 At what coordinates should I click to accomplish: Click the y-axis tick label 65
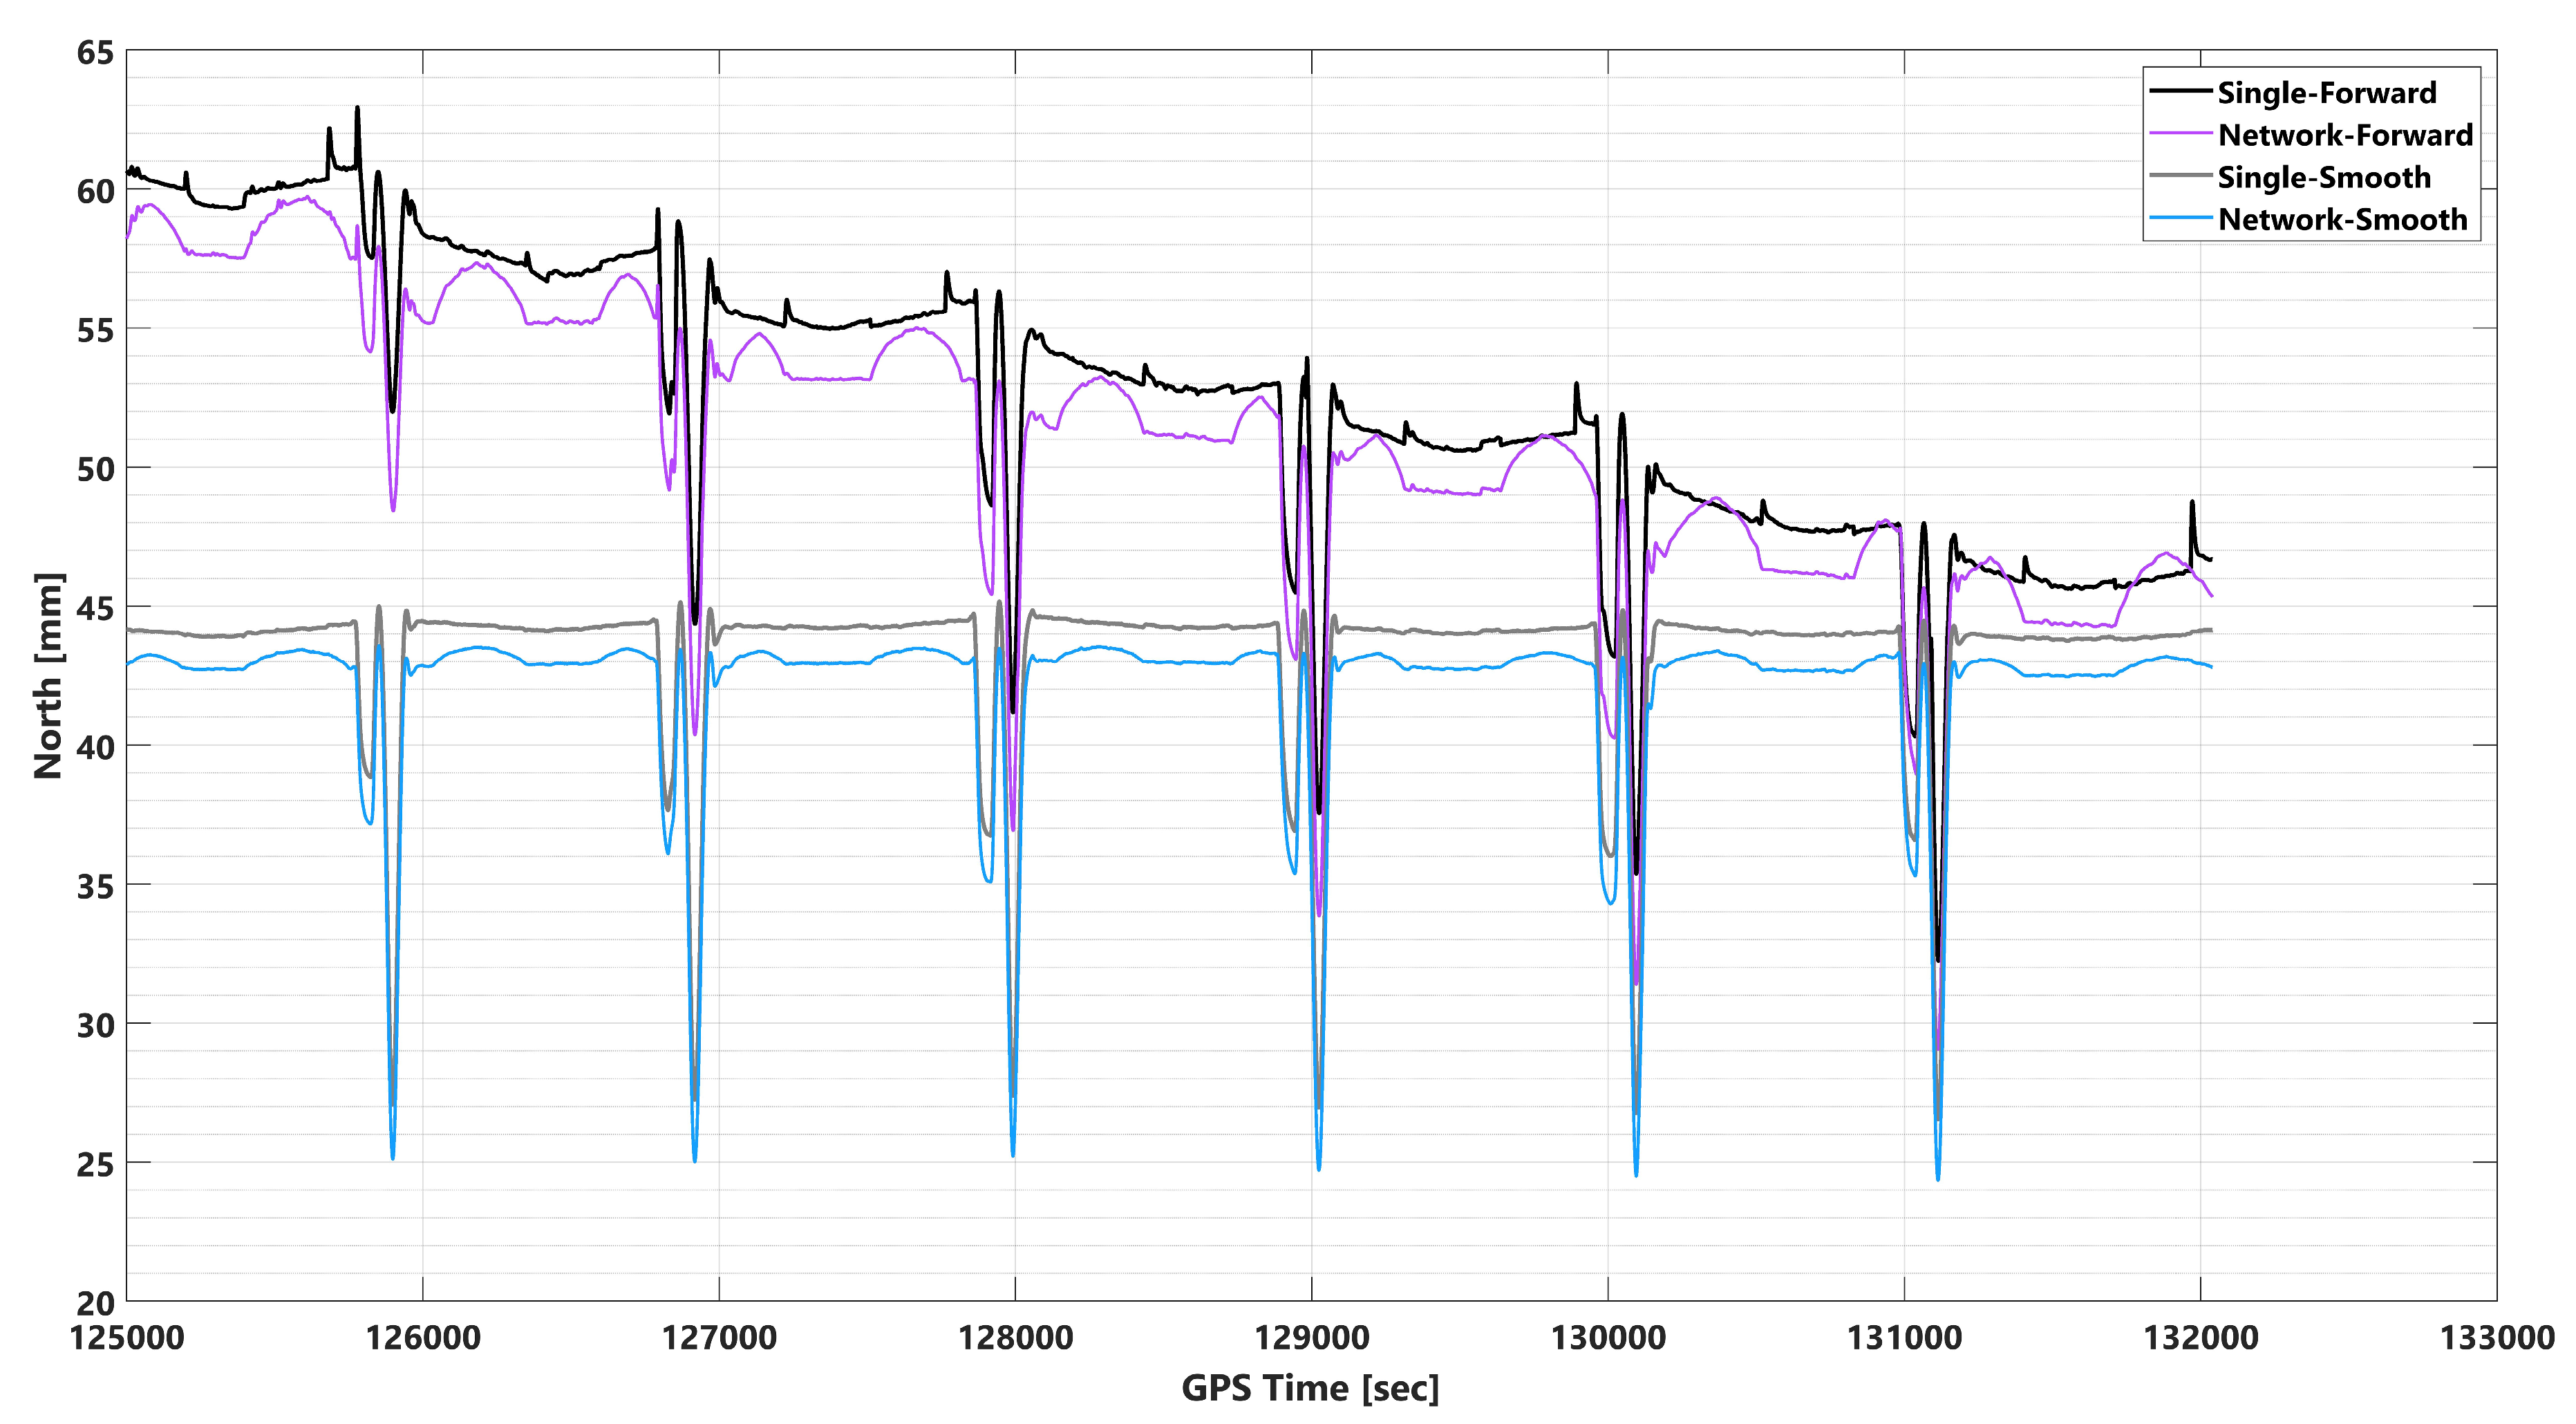click(95, 53)
